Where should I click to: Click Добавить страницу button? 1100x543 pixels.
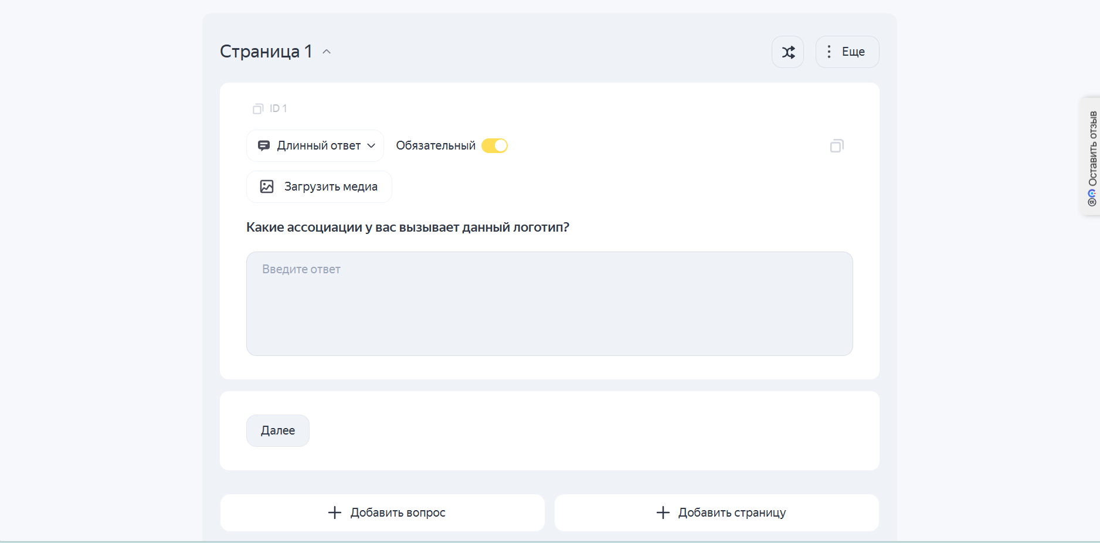(x=717, y=513)
